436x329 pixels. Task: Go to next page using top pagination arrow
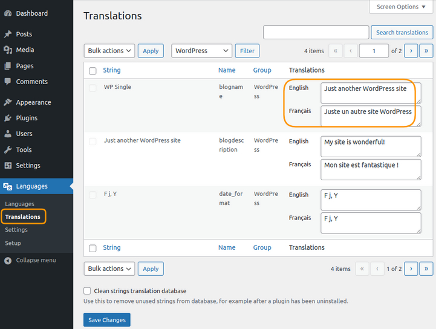pos(411,51)
